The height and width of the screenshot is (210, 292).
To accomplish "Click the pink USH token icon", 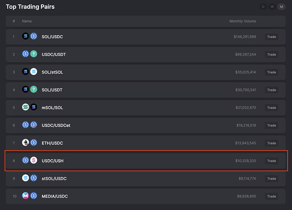I will pos(34,160).
